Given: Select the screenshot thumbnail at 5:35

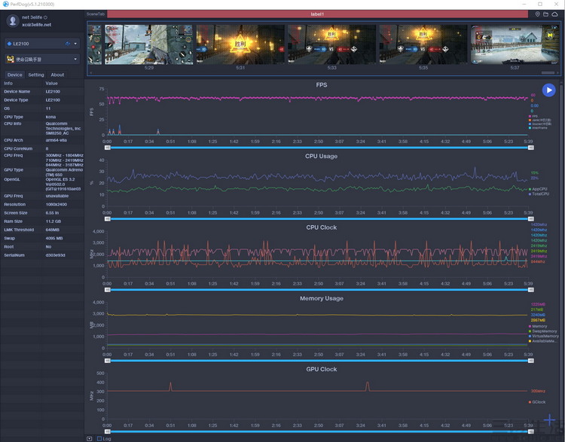Looking at the screenshot, I should click(423, 44).
